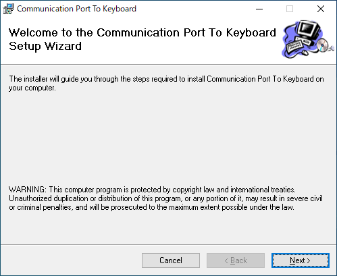The image size is (337, 276).
Task: Click the computer banner graphic in header
Action: tap(308, 40)
